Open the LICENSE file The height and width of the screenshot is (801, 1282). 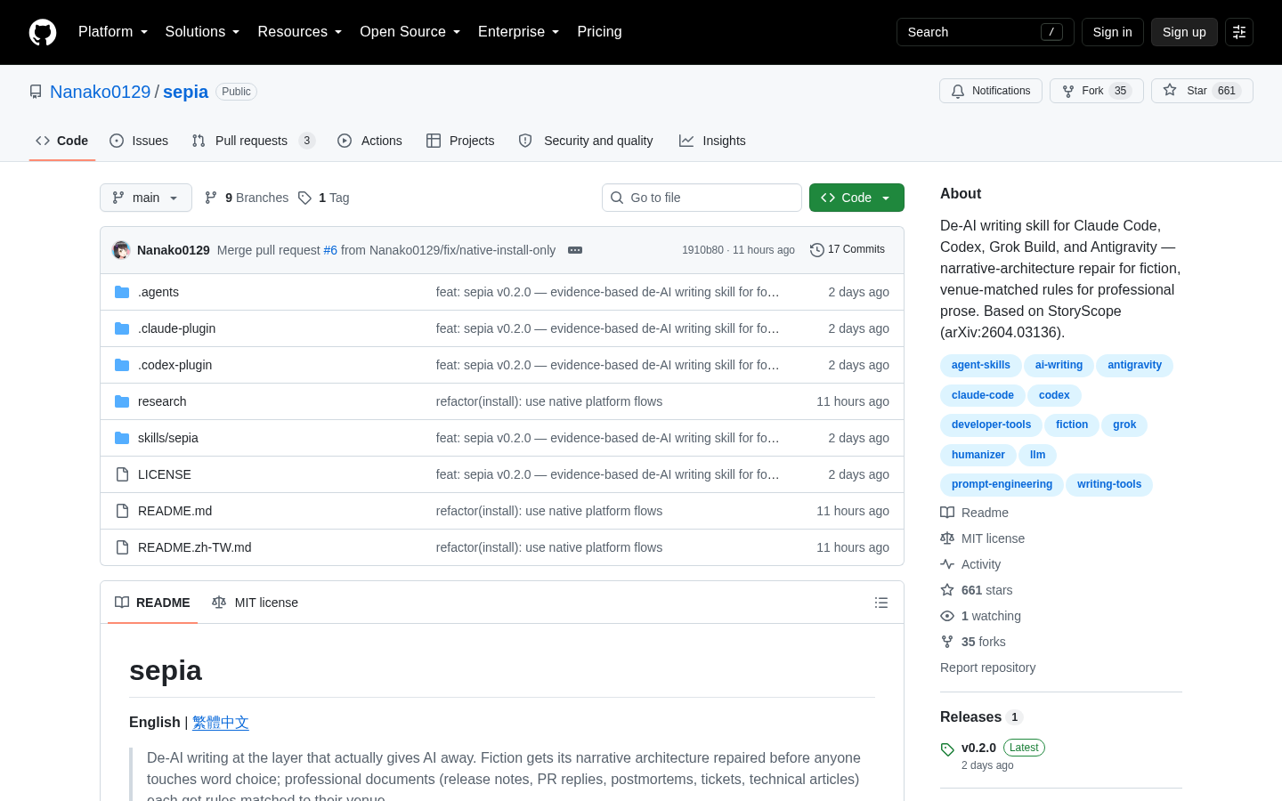(x=165, y=474)
